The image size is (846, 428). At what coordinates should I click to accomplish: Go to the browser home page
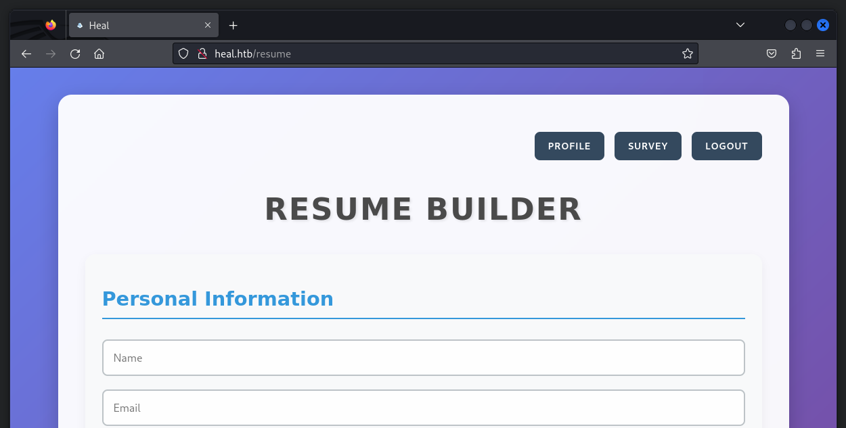[99, 54]
